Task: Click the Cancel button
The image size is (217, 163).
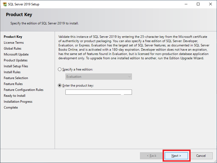Action: [201, 156]
